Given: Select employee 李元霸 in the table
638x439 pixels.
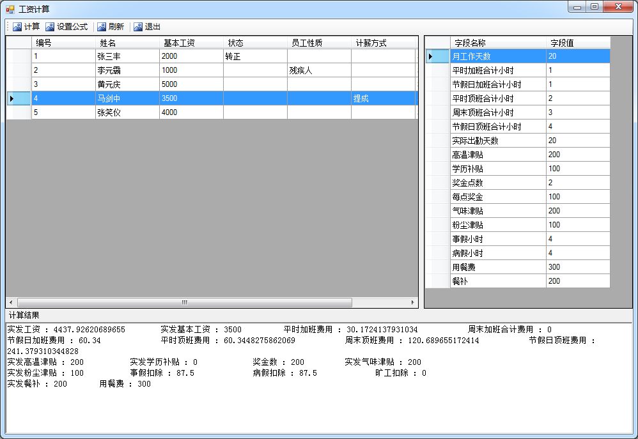Looking at the screenshot, I should click(x=127, y=70).
